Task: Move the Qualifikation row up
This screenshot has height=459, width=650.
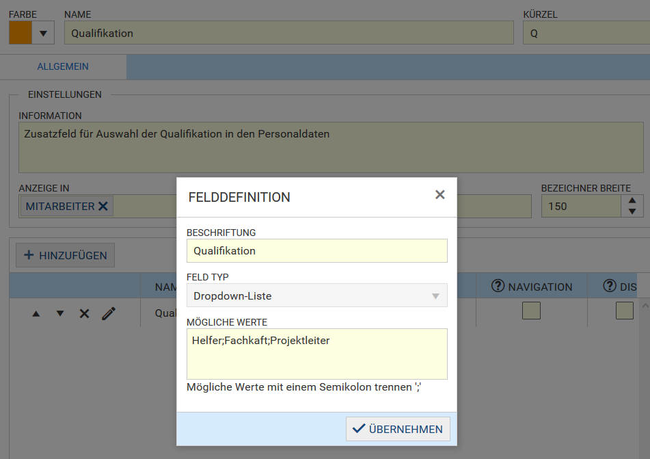Action: [36, 314]
